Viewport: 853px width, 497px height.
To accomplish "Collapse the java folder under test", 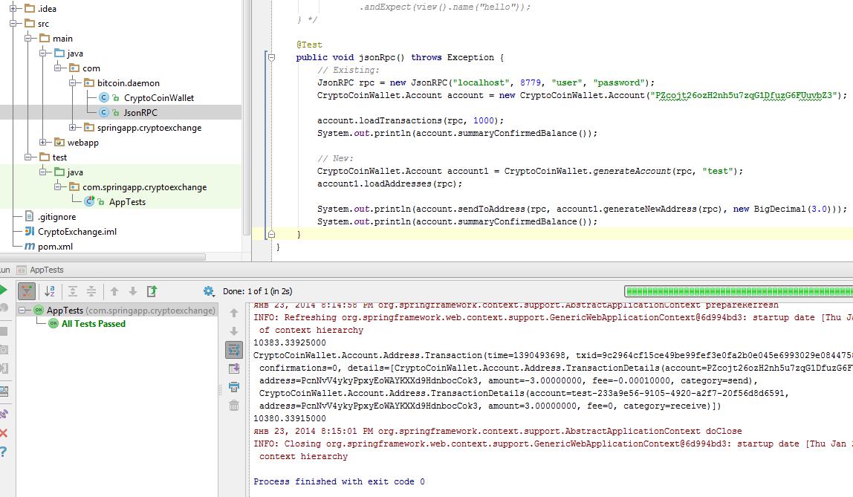I will [x=43, y=172].
